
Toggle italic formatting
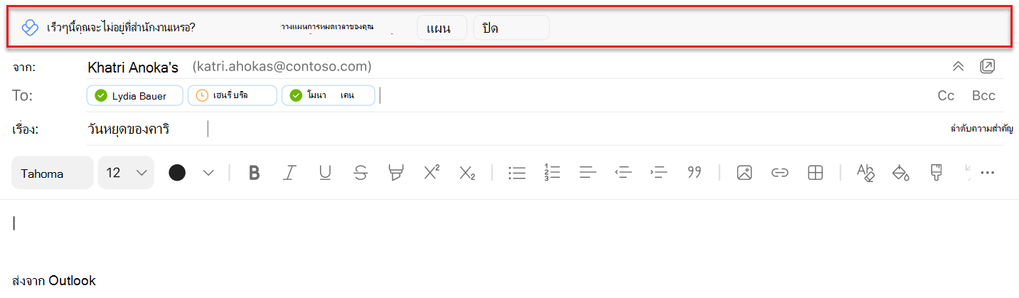coord(289,173)
